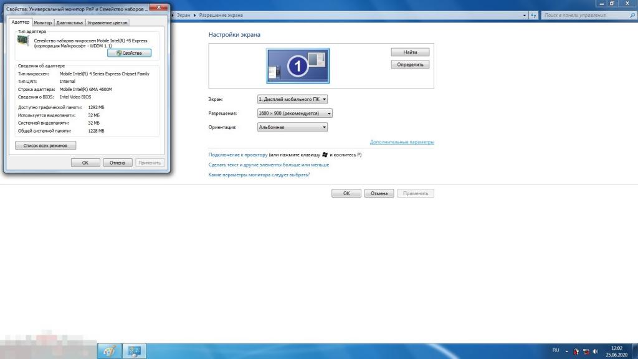638x359 pixels.
Task: Open the Дополнительные параметры link
Action: [x=402, y=142]
